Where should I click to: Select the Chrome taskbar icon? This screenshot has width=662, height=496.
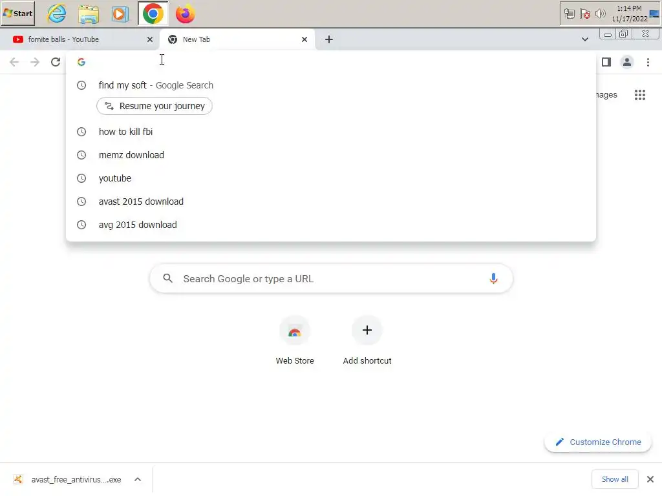pyautogui.click(x=153, y=14)
